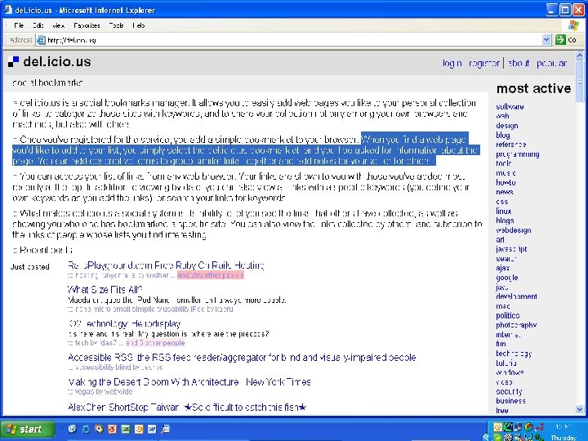Open the Favorites menu
This screenshot has width=588, height=441.
point(87,25)
